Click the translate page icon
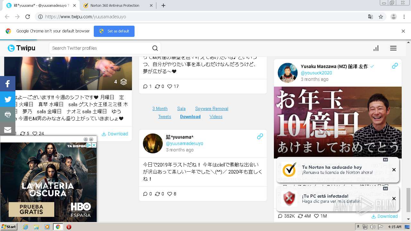This screenshot has width=411, height=231. pyautogui.click(x=370, y=17)
